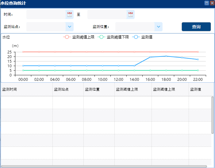This screenshot has width=215, height=168.
Task: Click the 监测位置 combo box field
Action: [135, 27]
